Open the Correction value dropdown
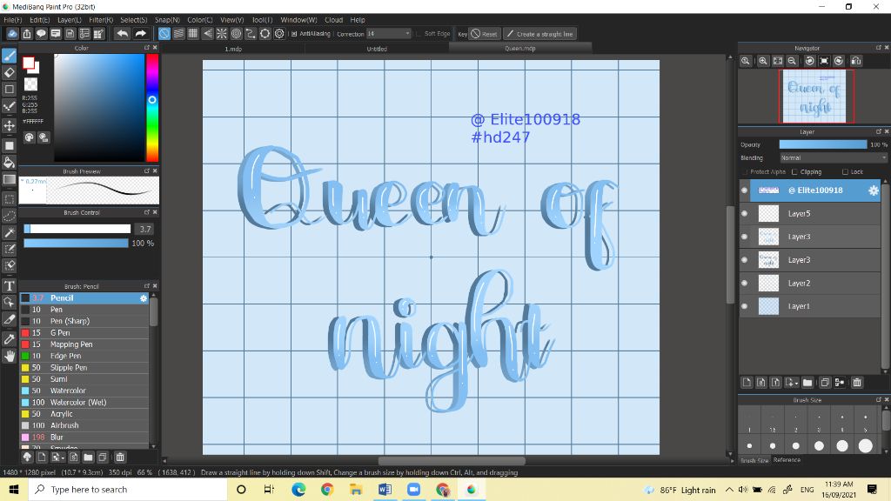Image resolution: width=891 pixels, height=501 pixels. pyautogui.click(x=407, y=34)
